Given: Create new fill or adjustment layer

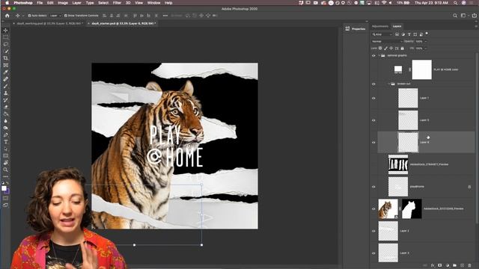Looking at the screenshot, I should coord(448,266).
